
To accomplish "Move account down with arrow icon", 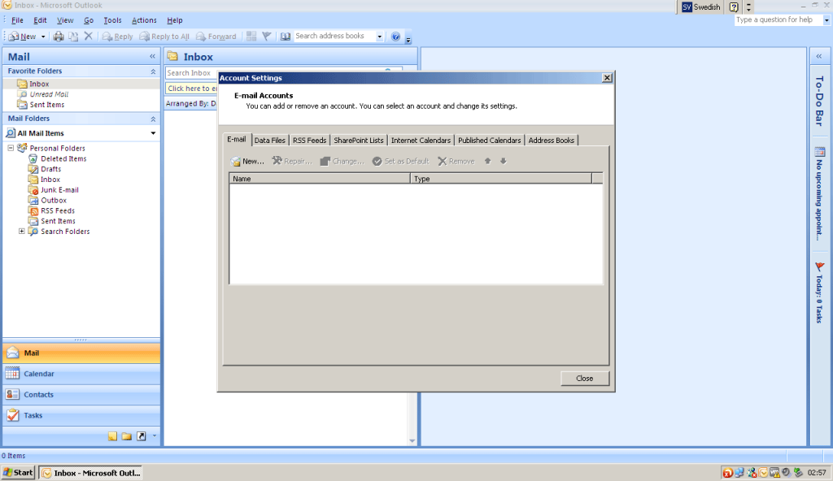I will pos(503,161).
